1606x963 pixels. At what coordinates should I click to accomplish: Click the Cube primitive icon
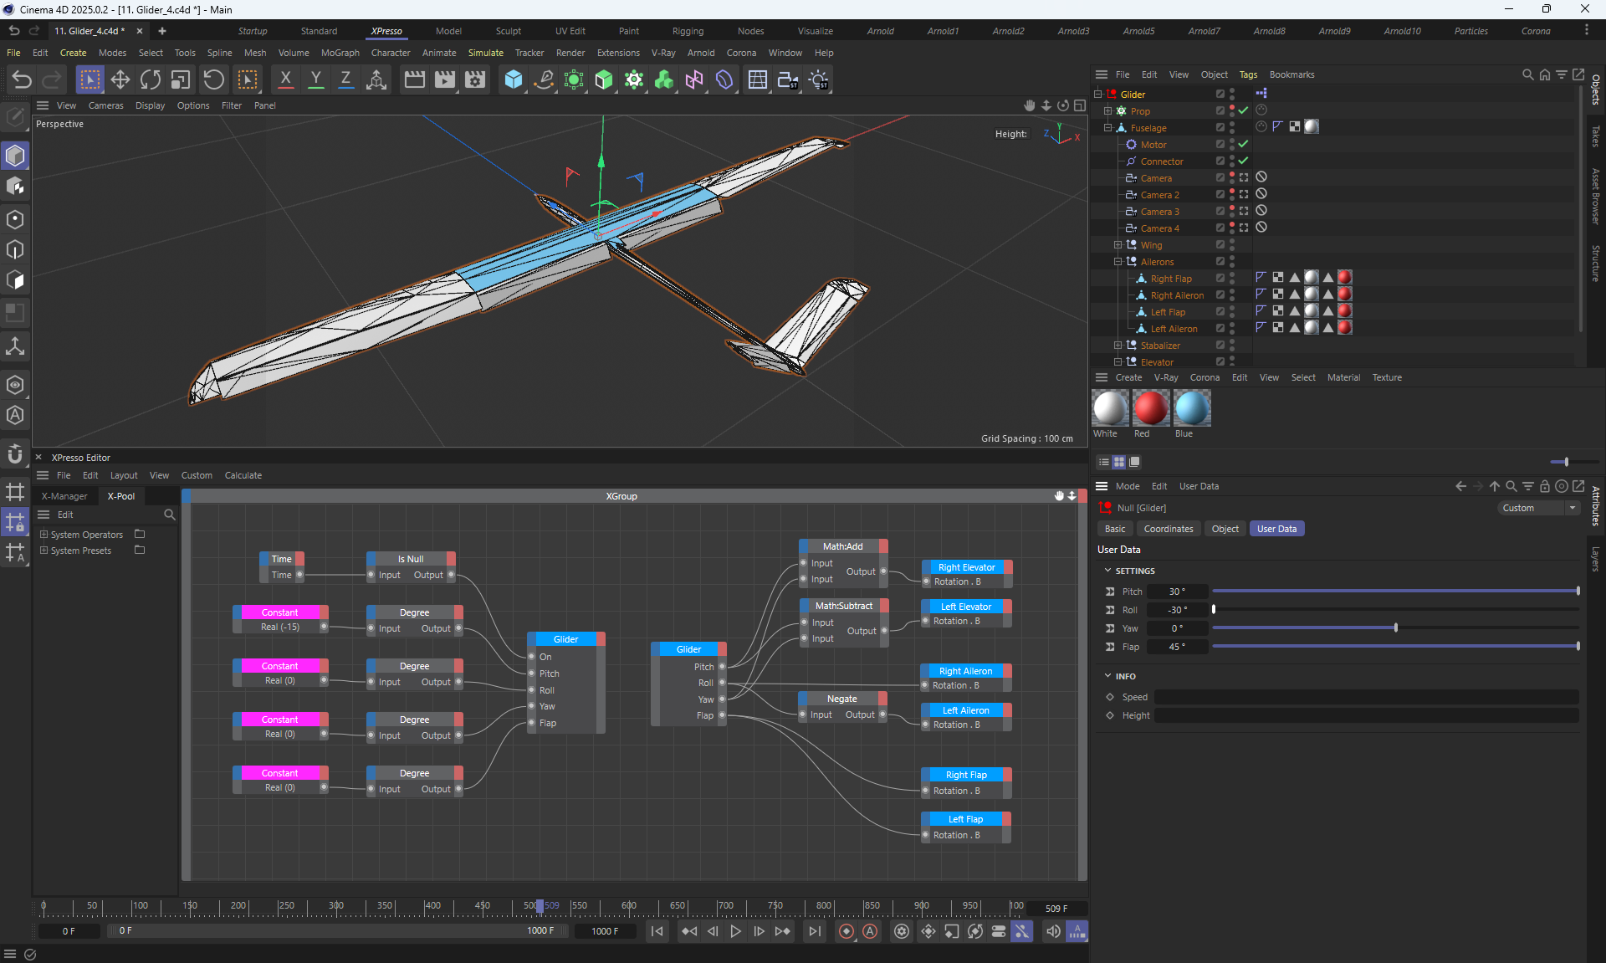(x=513, y=79)
